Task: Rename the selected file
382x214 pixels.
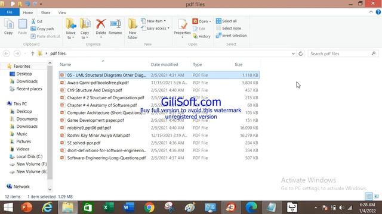Action: pyautogui.click(x=115, y=27)
